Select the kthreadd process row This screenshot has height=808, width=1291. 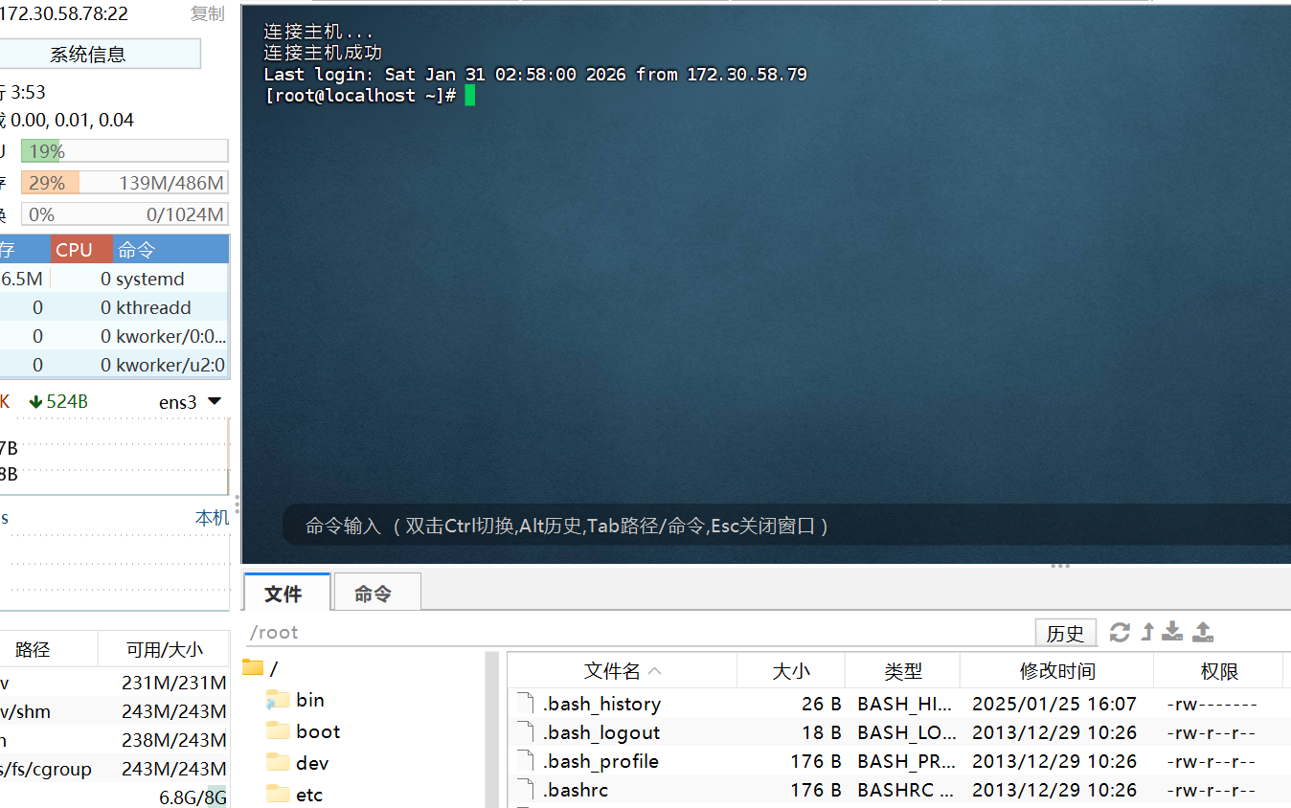click(114, 307)
